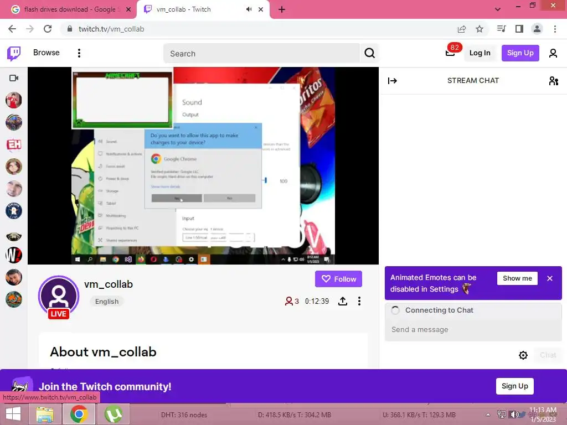Open notifications inbox with 82 badge
Viewport: 567px width, 425px height.
pos(451,51)
